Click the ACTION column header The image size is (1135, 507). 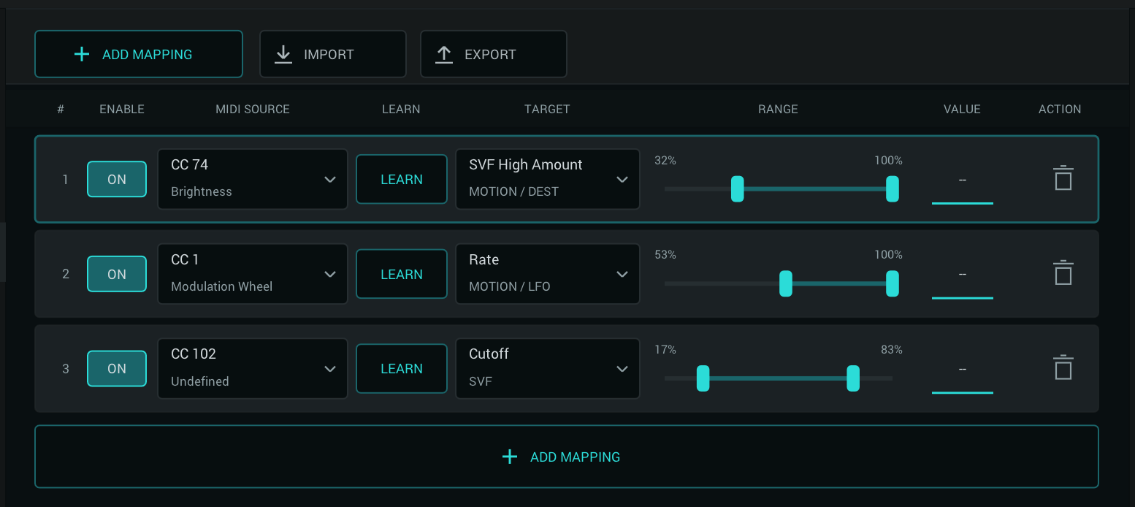pyautogui.click(x=1060, y=109)
